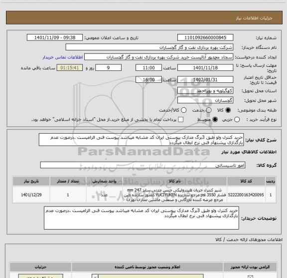Click the response time field 11:00
Image resolution: width=287 pixels, height=278 pixels.
[148, 68]
